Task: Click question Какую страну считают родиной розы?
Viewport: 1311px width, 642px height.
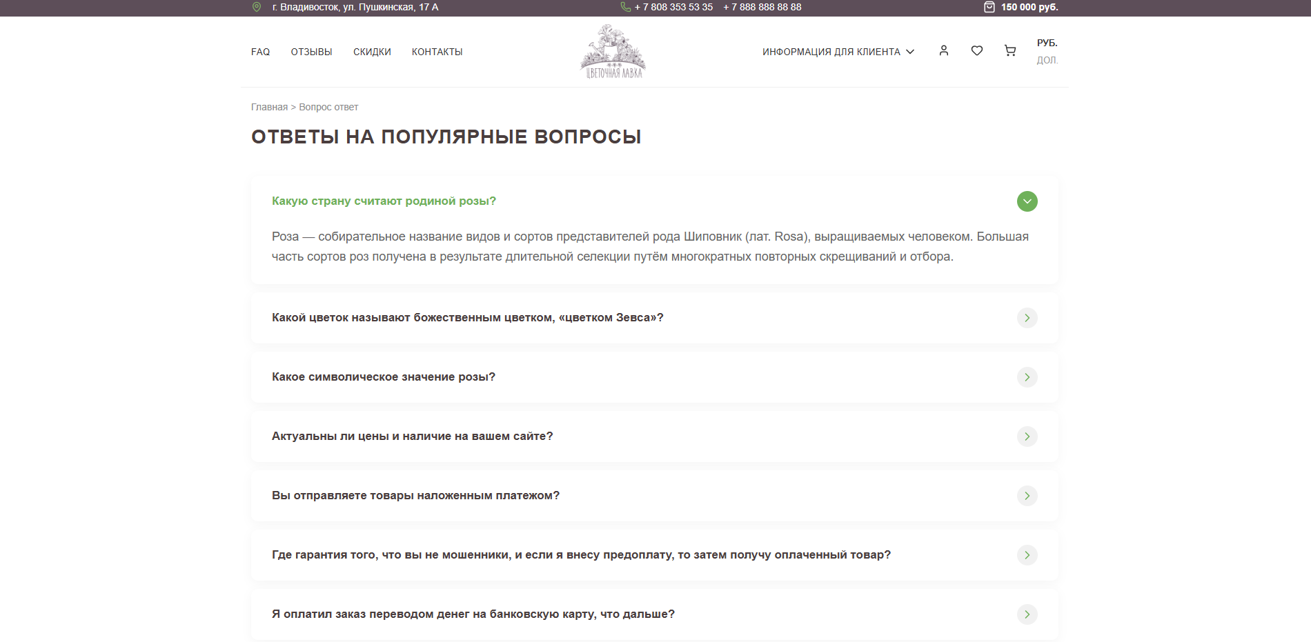Action: point(384,201)
